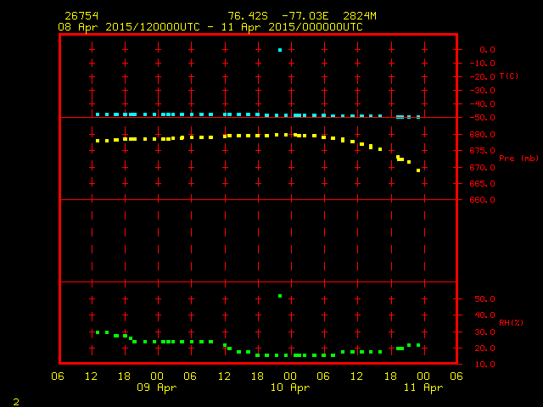Select the 10 Apr date label
The height and width of the screenshot is (407, 543).
(290, 387)
